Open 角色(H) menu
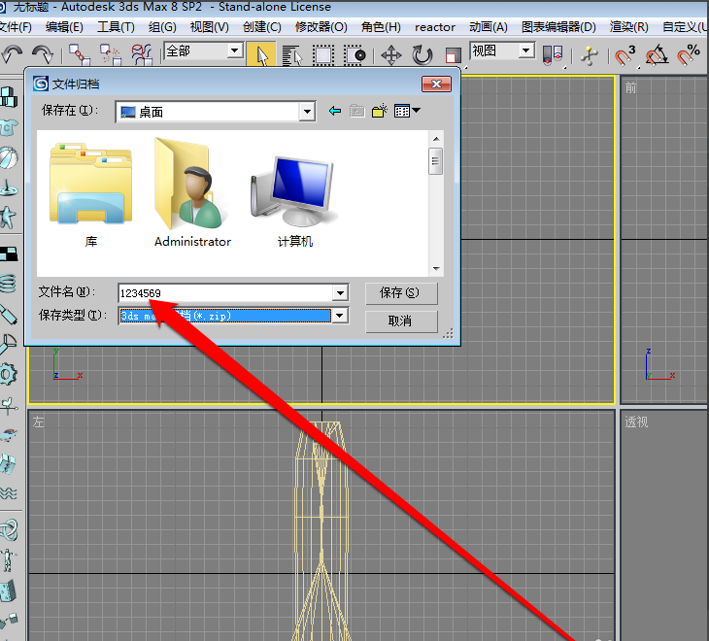This screenshot has height=641, width=709. [381, 27]
